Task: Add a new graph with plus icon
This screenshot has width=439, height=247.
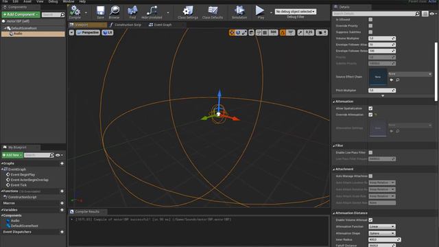Action: tap(62, 163)
